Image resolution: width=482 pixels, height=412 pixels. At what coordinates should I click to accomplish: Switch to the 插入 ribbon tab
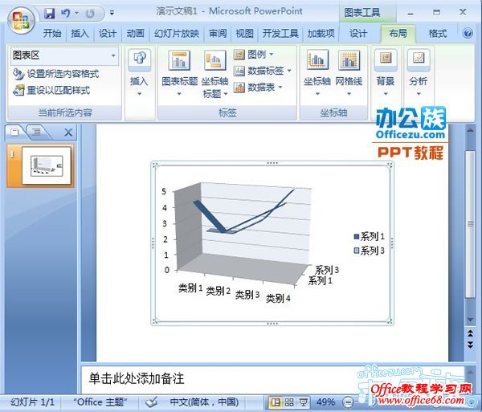point(80,33)
